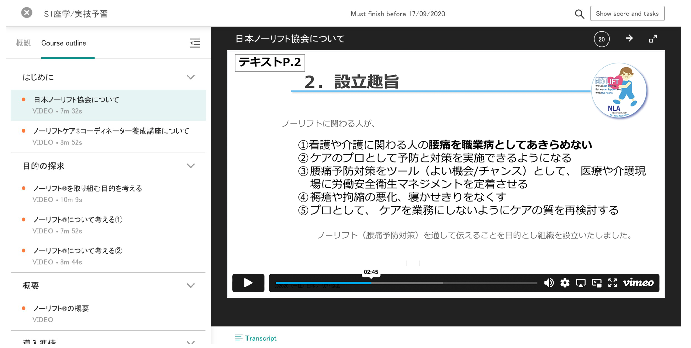Collapse the 目的の探求 section chevron
Viewport: 691px width, 348px height.
(191, 166)
